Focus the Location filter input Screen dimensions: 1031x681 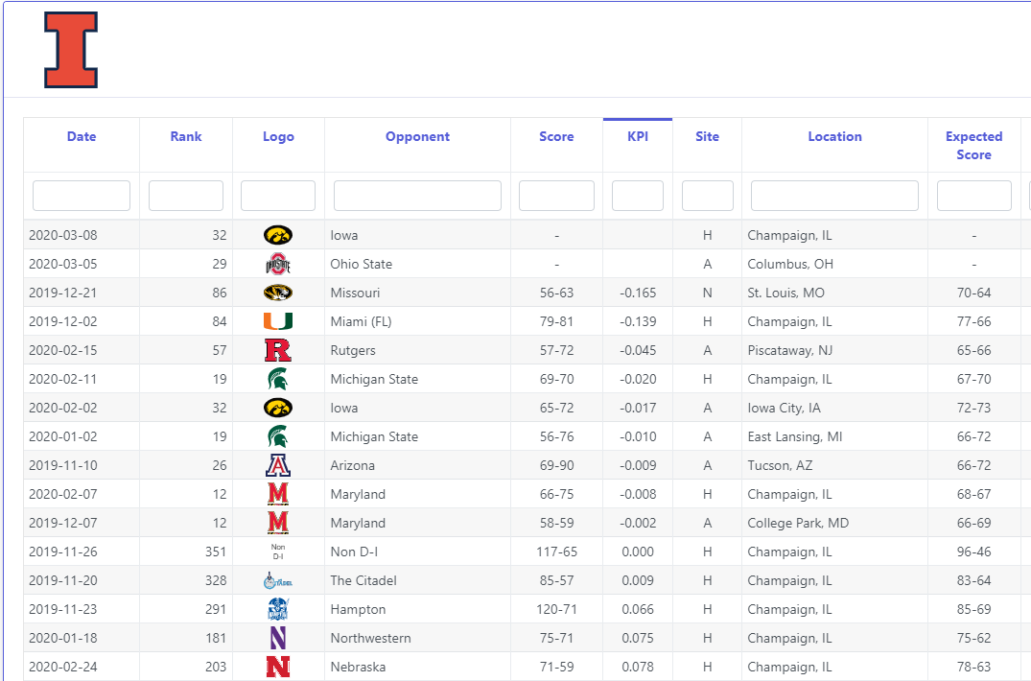(x=835, y=196)
